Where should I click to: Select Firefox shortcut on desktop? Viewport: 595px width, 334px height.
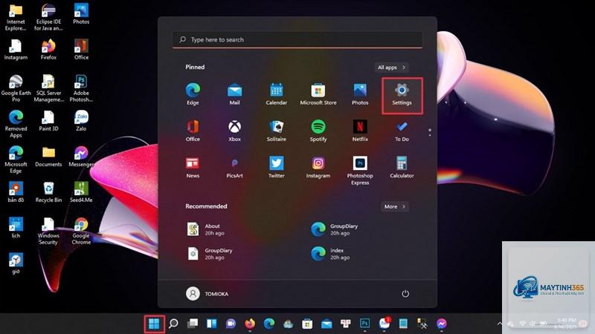[x=48, y=50]
